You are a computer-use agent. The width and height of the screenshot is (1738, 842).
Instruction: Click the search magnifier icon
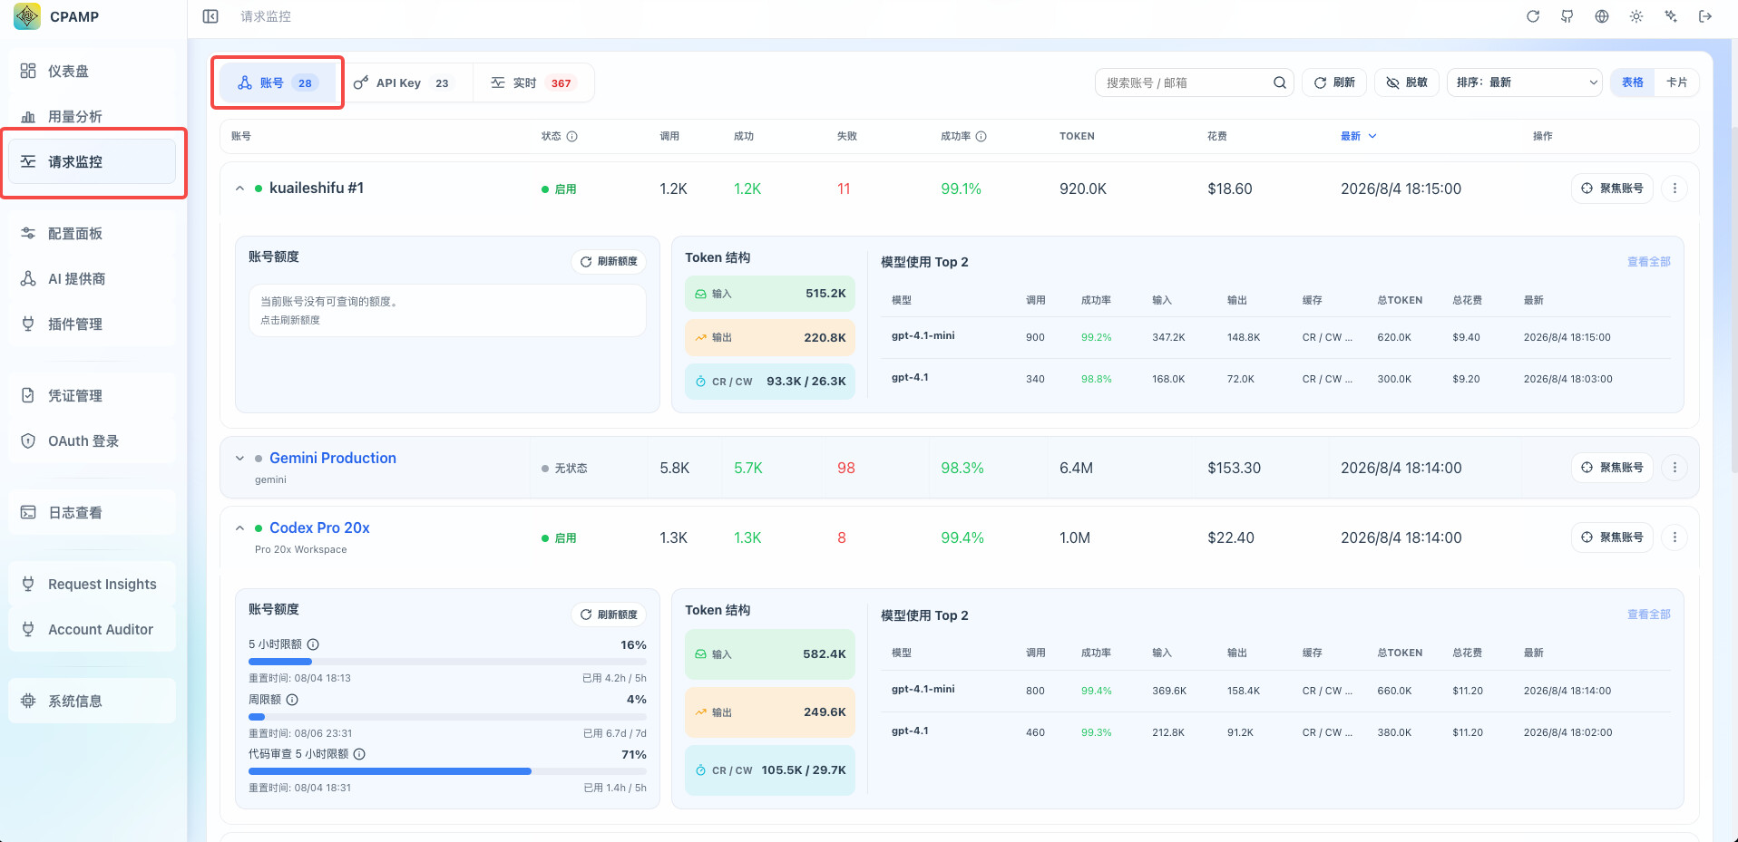pyautogui.click(x=1280, y=82)
